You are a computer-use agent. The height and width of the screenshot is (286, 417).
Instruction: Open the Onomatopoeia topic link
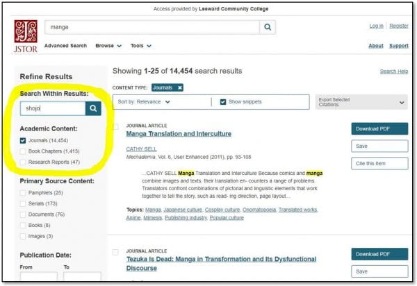click(x=259, y=210)
